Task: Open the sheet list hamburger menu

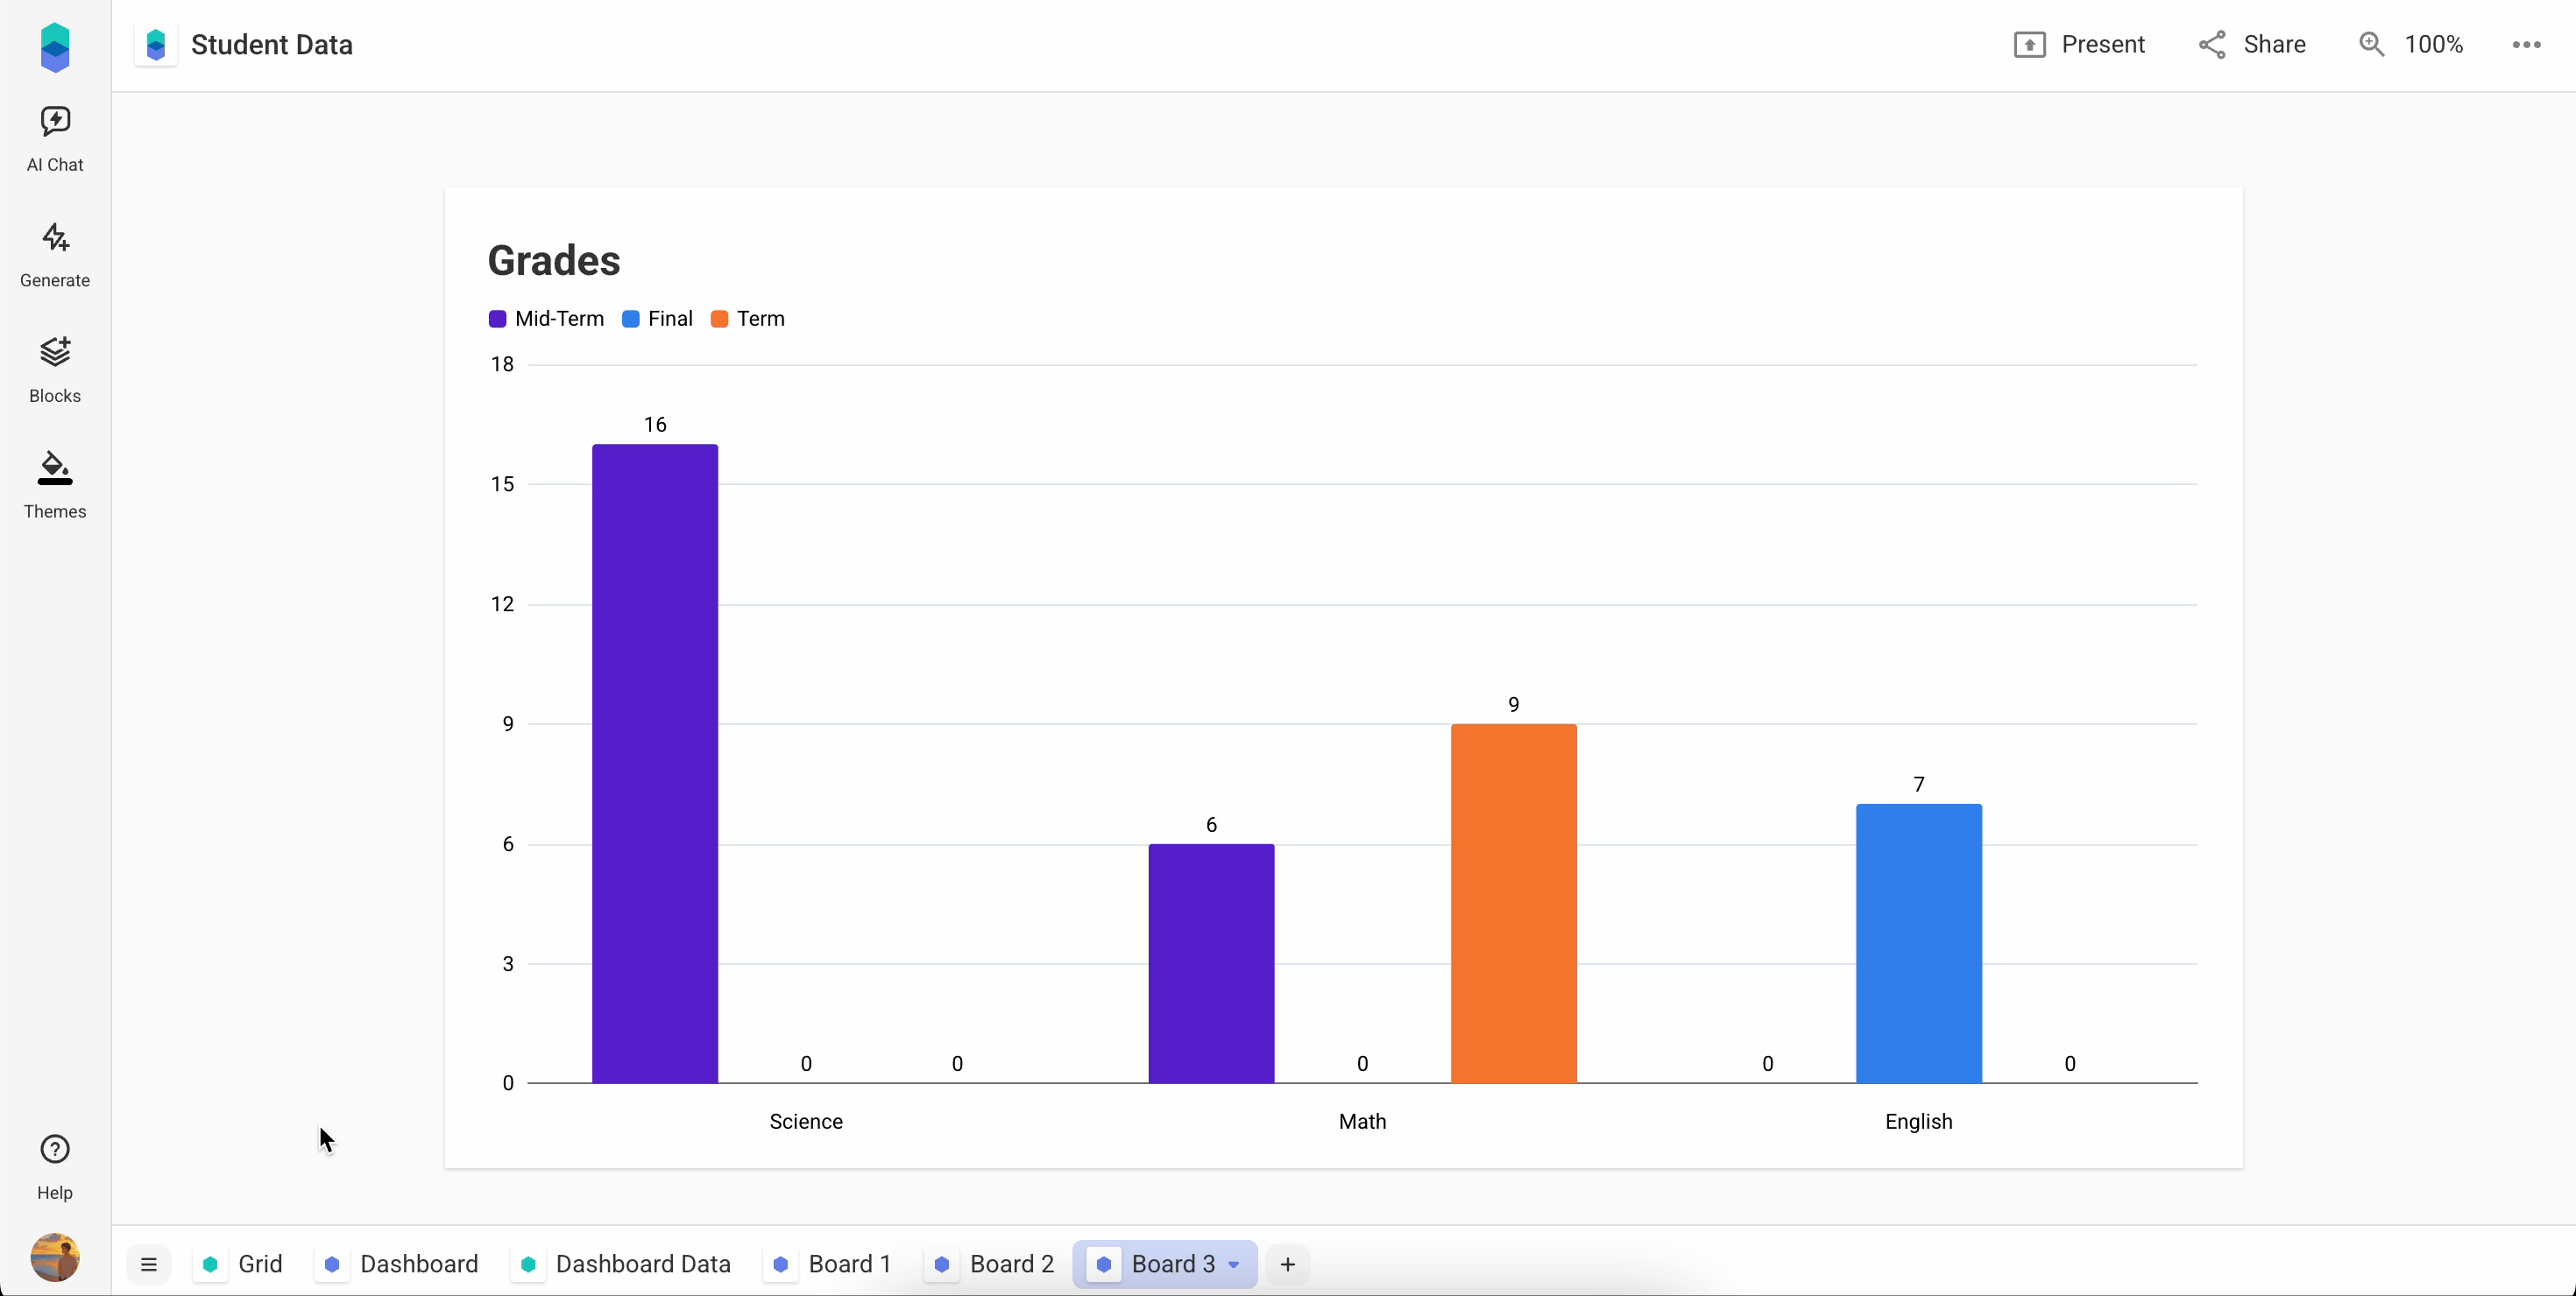Action: 149,1264
